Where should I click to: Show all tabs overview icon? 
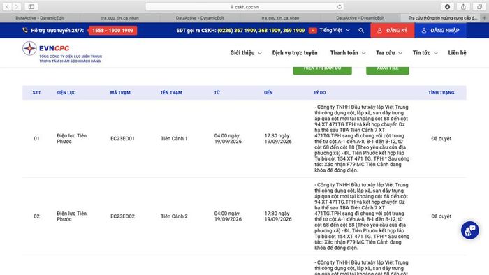(480, 7)
